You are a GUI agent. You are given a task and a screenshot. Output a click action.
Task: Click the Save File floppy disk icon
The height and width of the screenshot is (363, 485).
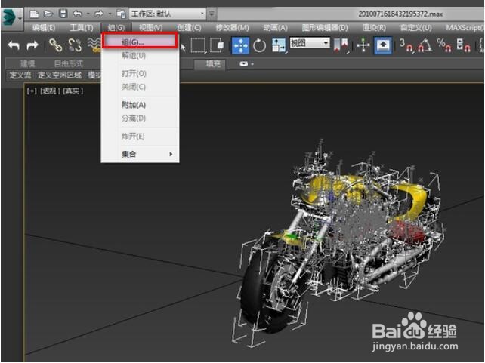pos(63,14)
